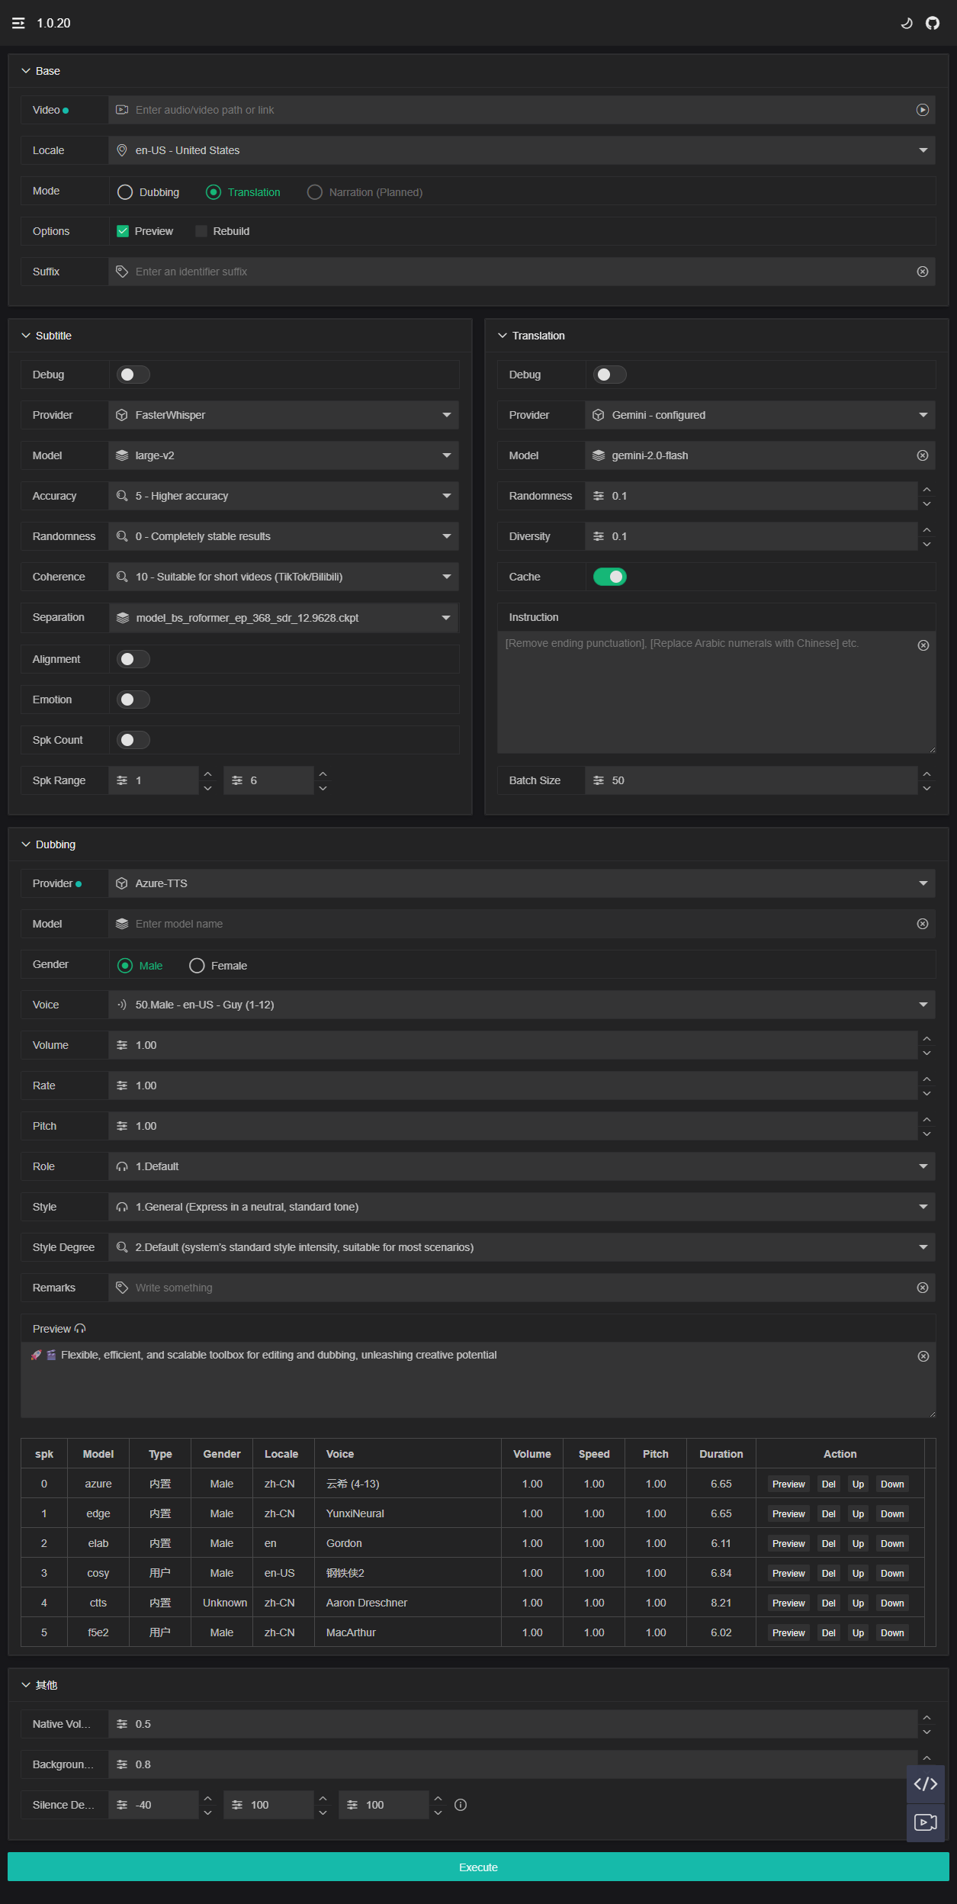Clear the Suffix field with X icon
The height and width of the screenshot is (1904, 957).
click(x=922, y=272)
